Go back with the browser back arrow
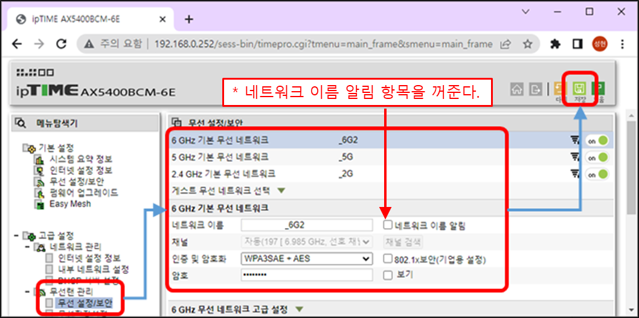 17,44
